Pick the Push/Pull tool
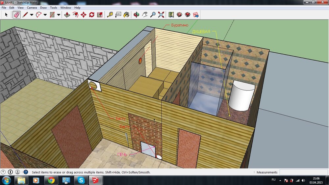 click(67, 14)
